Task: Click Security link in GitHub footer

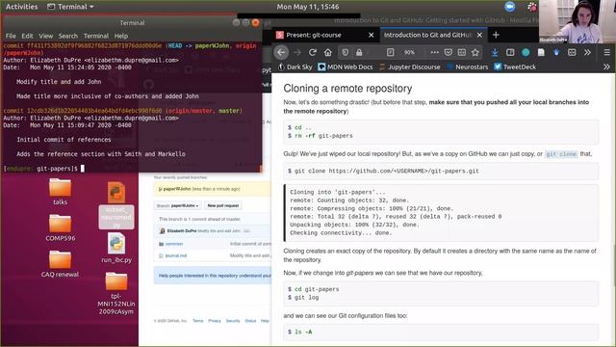Action: point(233,321)
